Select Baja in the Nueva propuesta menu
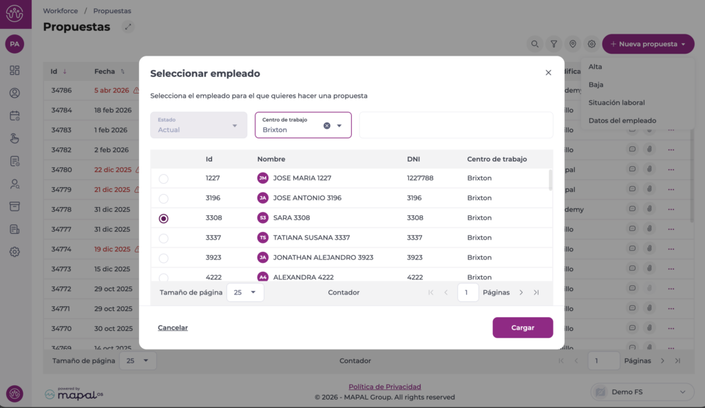 (x=596, y=85)
